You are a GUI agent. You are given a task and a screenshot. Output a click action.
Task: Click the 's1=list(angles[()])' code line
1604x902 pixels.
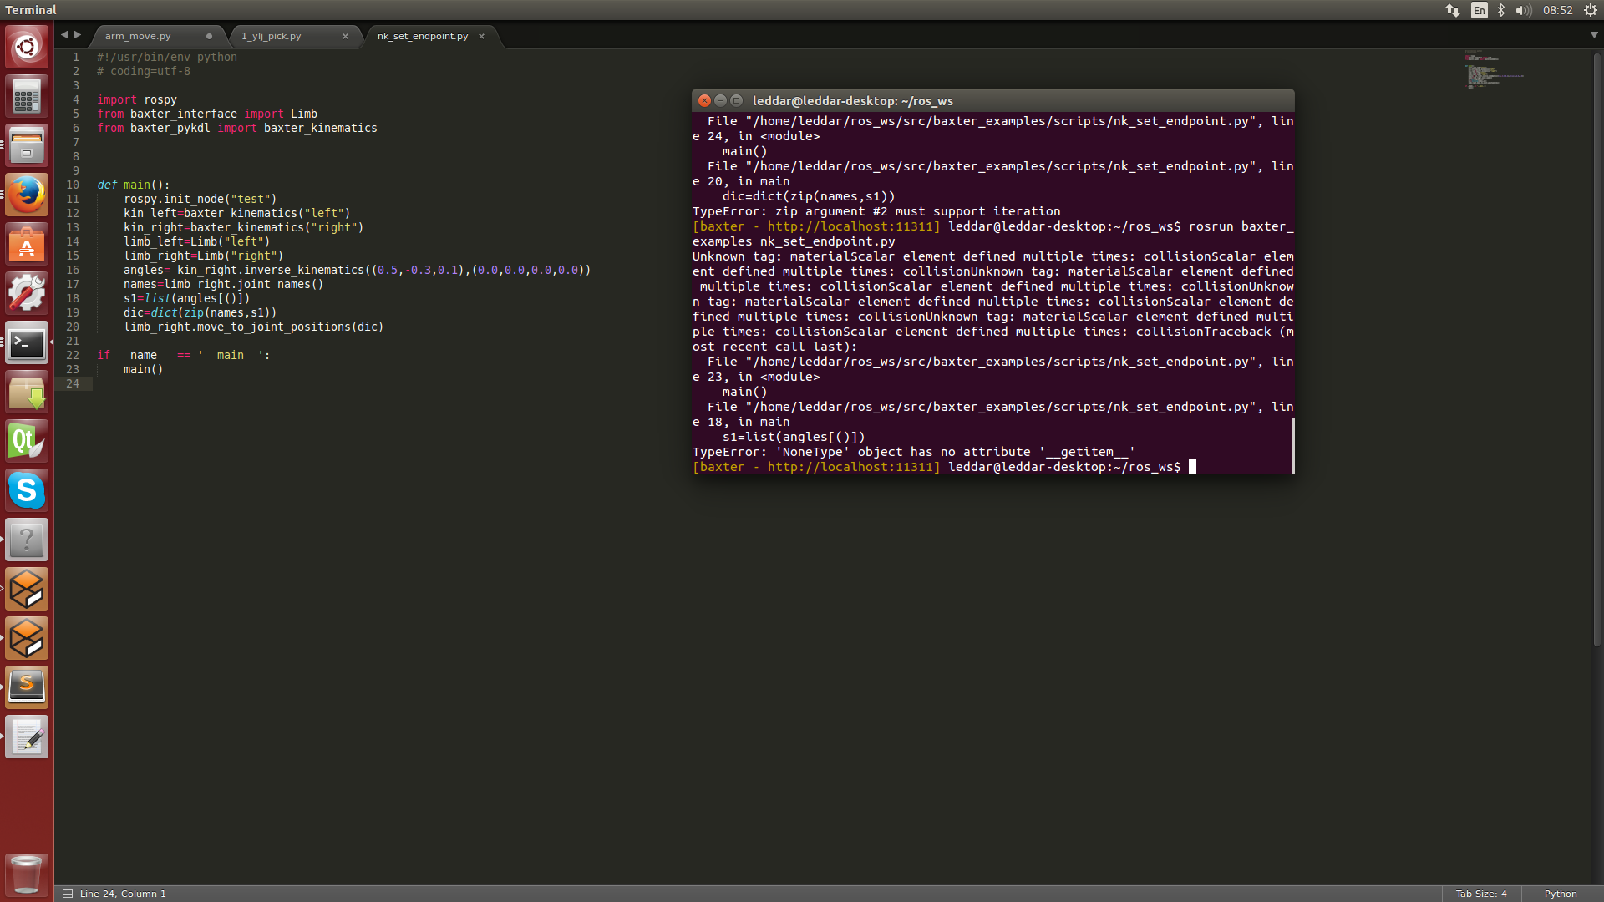click(186, 298)
